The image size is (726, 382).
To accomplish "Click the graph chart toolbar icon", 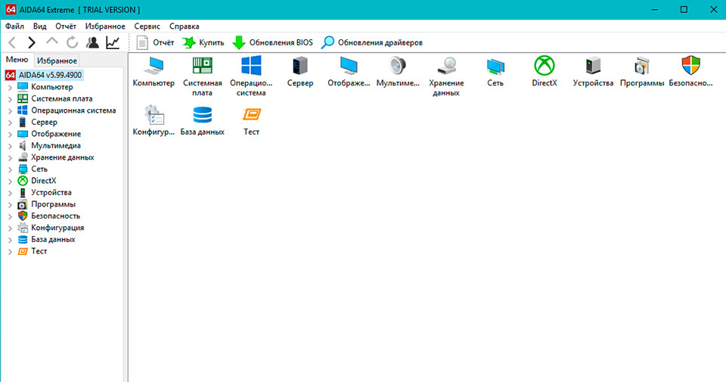I will [113, 42].
